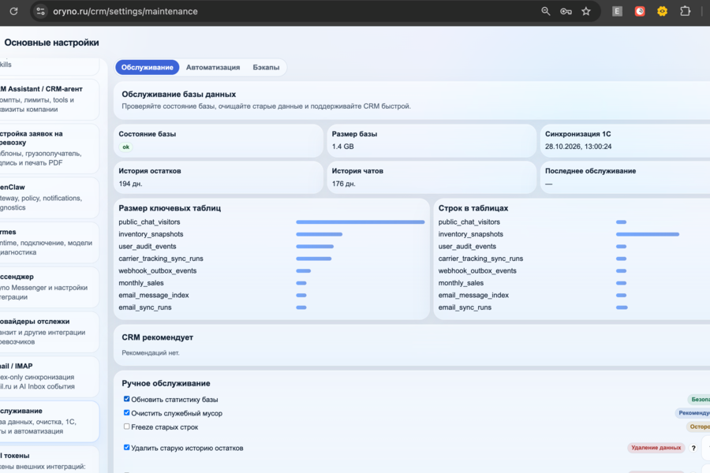Reload the page with the refresh icon
The width and height of the screenshot is (710, 473).
(x=13, y=11)
